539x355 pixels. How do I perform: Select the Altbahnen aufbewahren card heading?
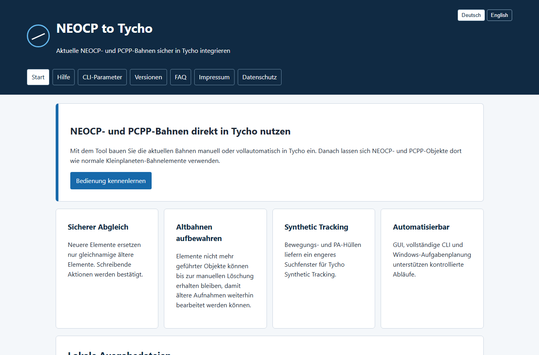199,233
